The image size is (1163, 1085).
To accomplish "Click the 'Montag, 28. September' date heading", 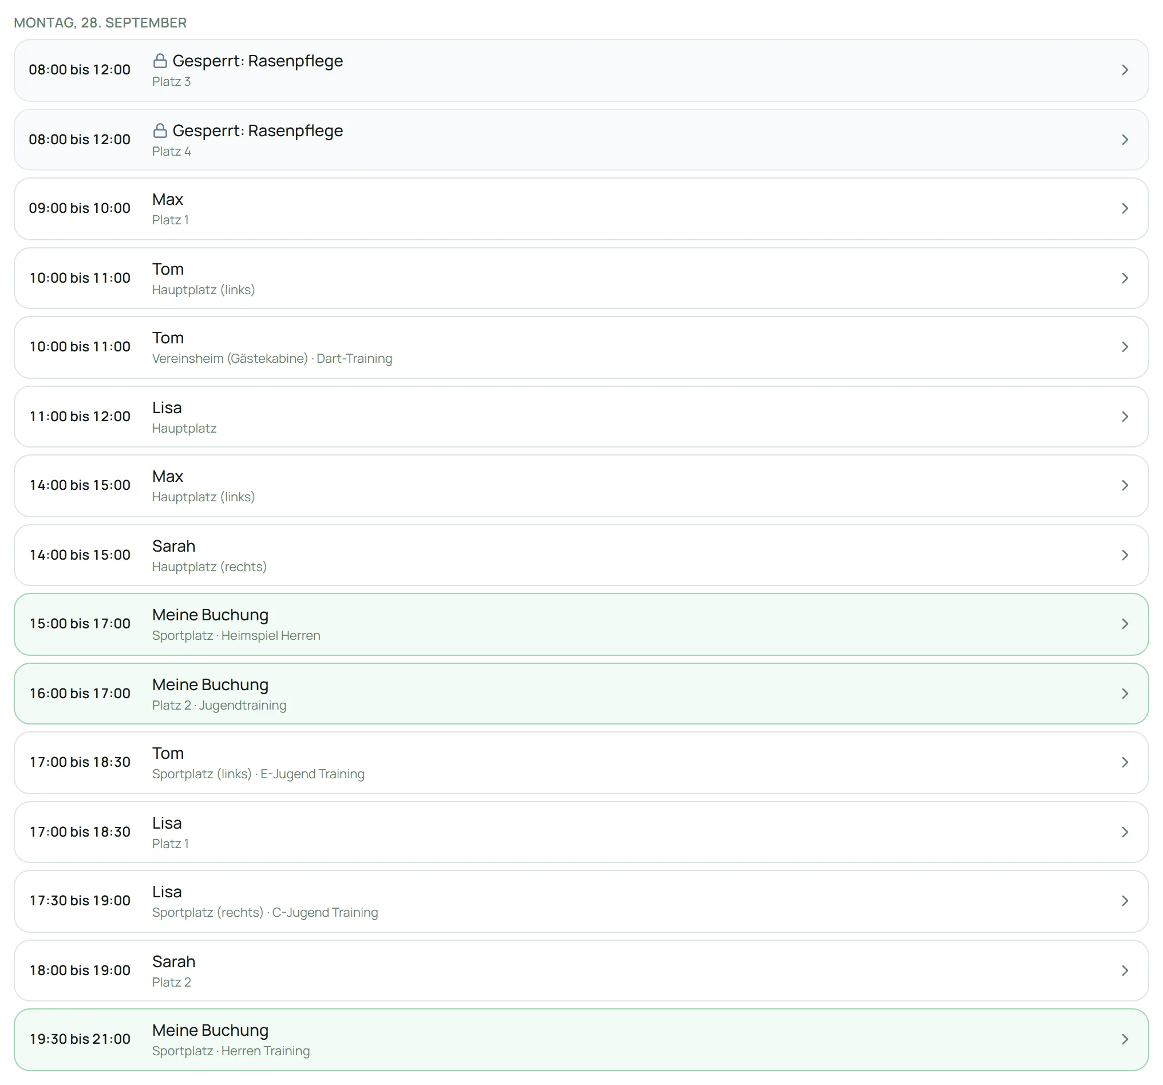I will [100, 23].
